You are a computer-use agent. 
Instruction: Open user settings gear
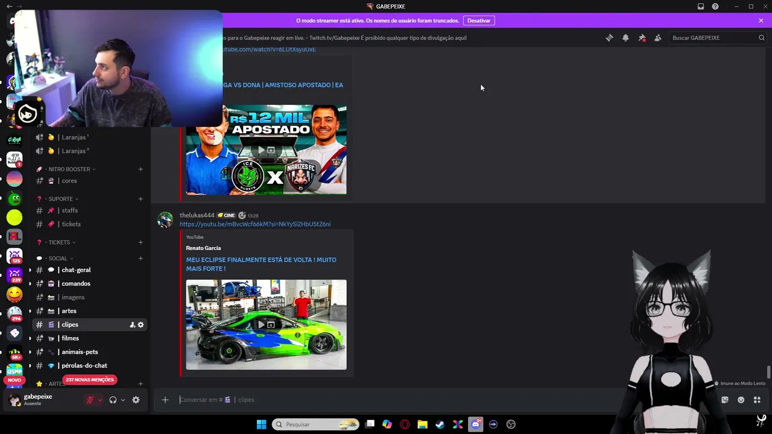tap(136, 400)
